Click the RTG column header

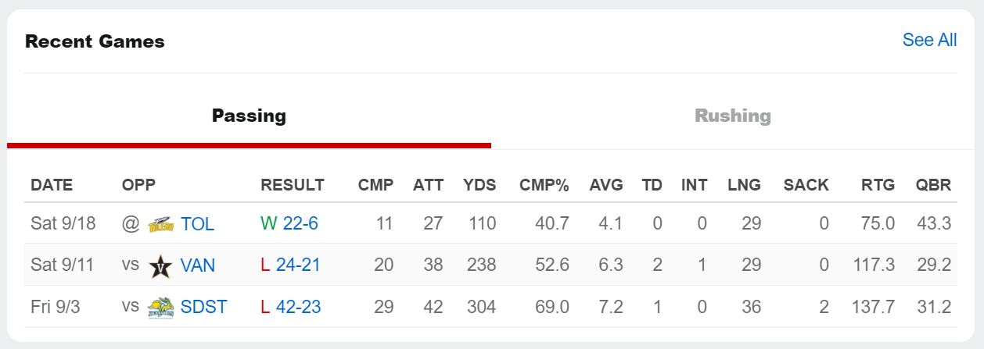click(878, 185)
